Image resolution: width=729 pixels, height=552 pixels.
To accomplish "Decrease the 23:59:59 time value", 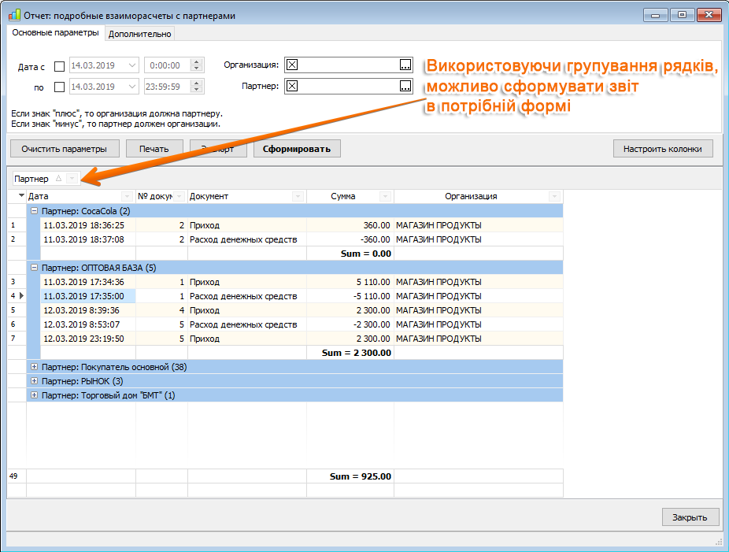I will tap(197, 90).
